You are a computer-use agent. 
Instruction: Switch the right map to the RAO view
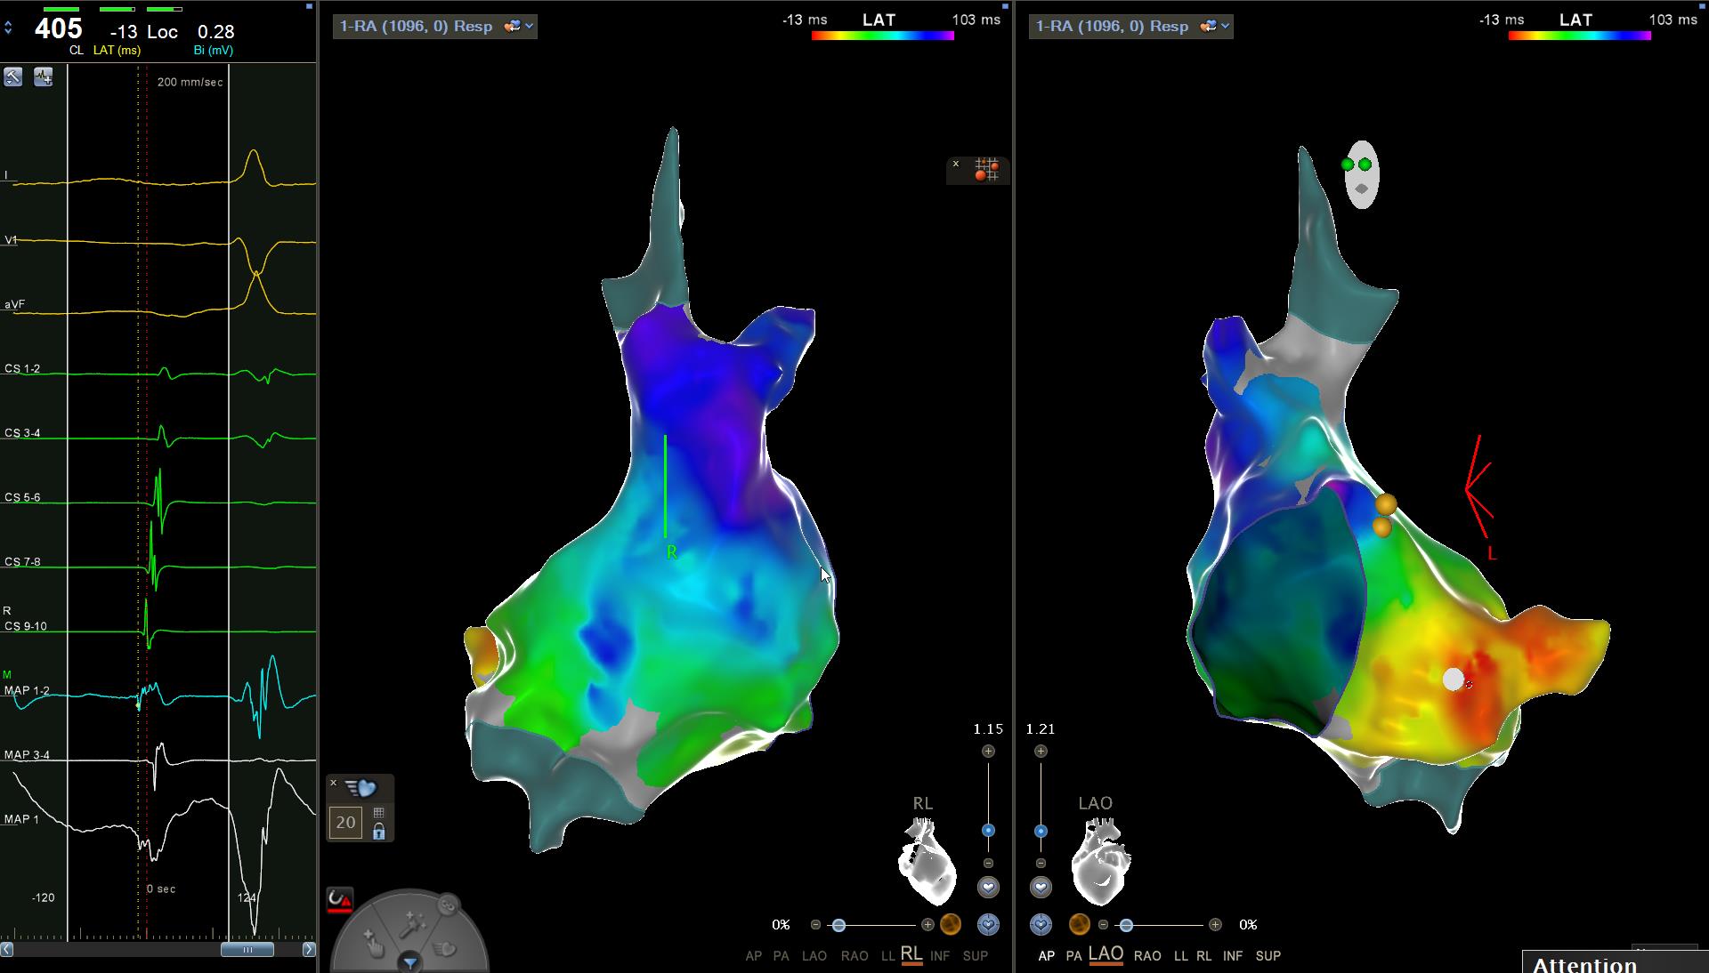tap(1146, 956)
